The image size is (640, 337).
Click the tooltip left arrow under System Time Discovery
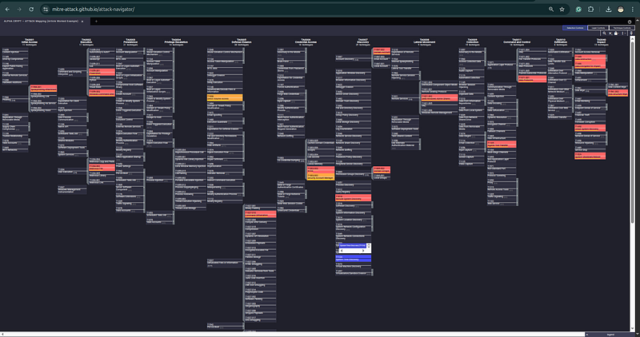click(x=342, y=251)
